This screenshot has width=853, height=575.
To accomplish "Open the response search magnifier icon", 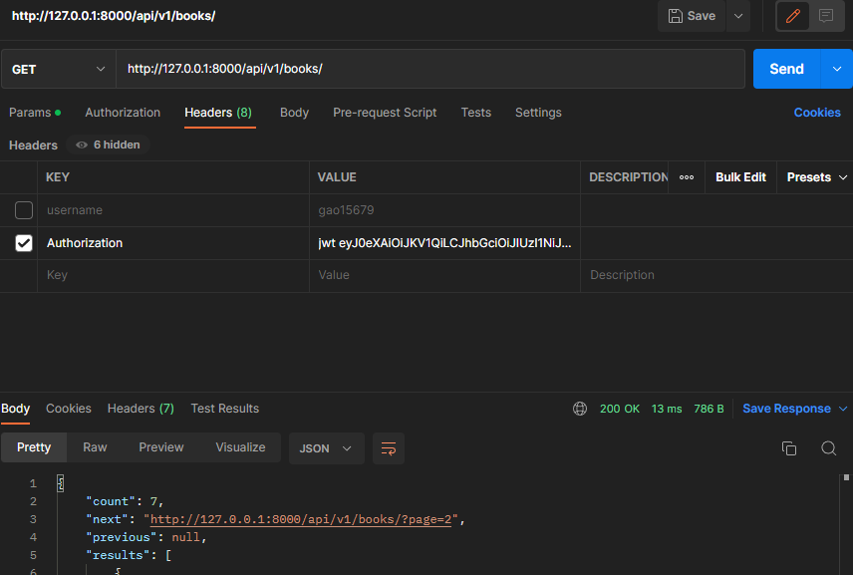I will 828,448.
